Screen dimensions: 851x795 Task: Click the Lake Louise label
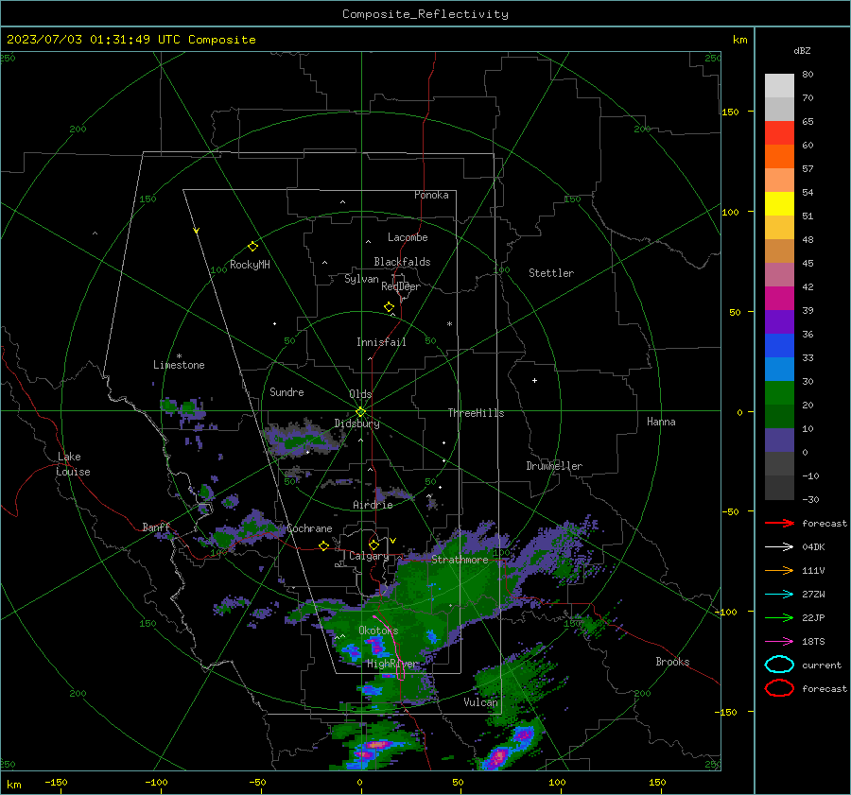[x=73, y=464]
